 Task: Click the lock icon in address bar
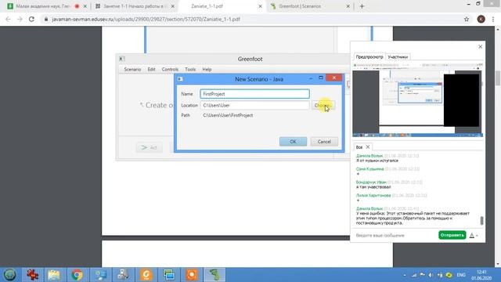(46, 19)
